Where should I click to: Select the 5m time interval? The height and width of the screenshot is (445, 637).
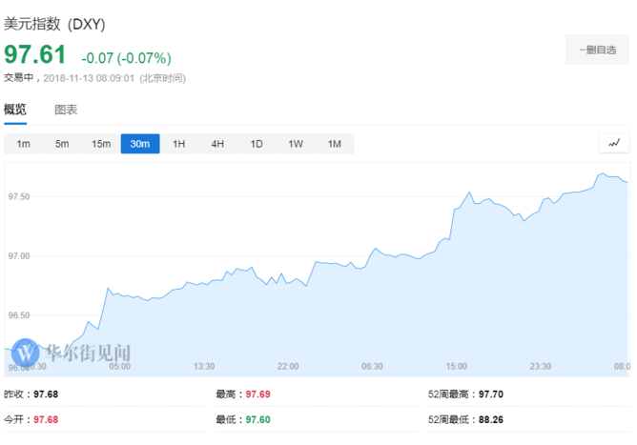pos(62,144)
